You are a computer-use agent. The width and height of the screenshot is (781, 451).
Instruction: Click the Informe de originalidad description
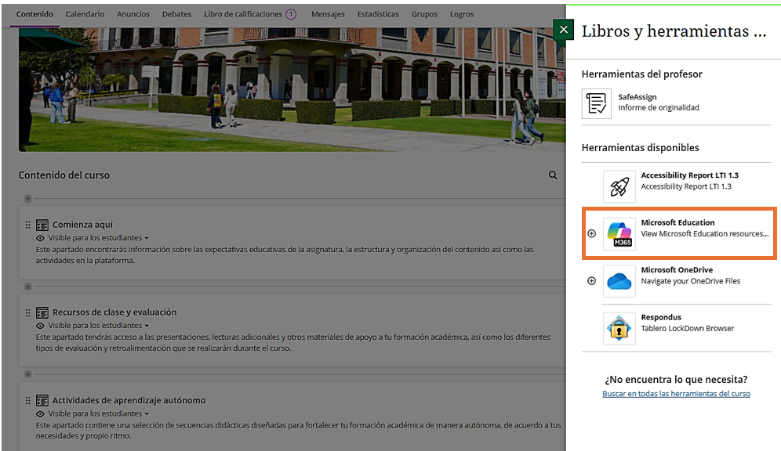pos(659,108)
